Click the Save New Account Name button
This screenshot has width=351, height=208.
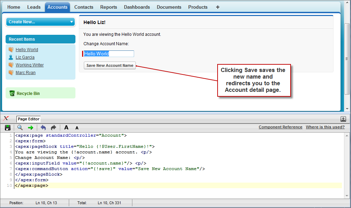(109, 65)
